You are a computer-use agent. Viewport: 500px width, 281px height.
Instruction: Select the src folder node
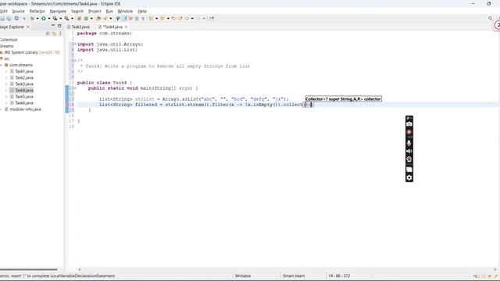tap(6, 59)
